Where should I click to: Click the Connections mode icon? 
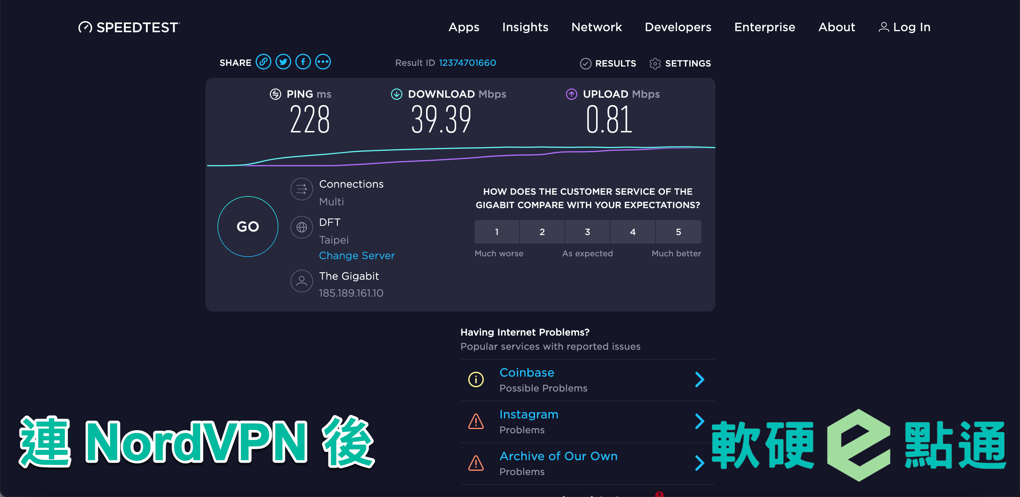[x=301, y=189]
